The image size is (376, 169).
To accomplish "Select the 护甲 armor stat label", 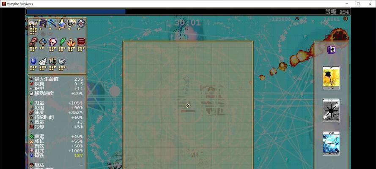I will tap(39, 89).
